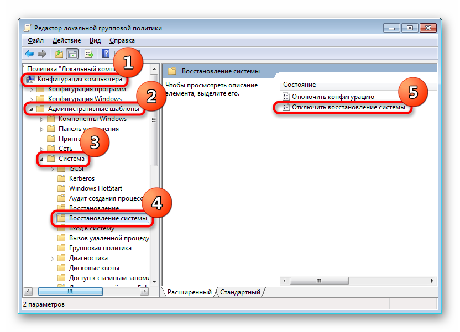
Task: Select the Вызов удаленной процедуры folder
Action: coord(109,238)
